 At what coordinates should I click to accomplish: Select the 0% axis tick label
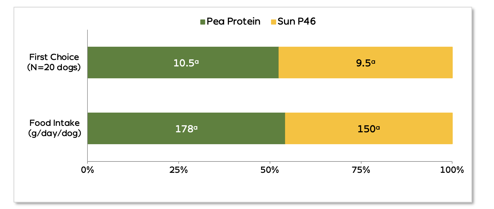[x=87, y=170]
